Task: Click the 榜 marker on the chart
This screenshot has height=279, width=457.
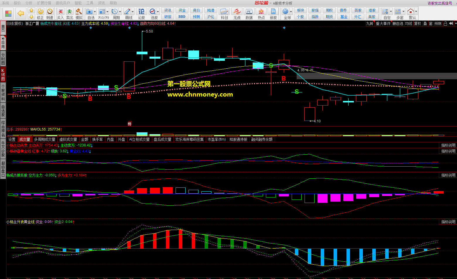Action: pos(130,124)
